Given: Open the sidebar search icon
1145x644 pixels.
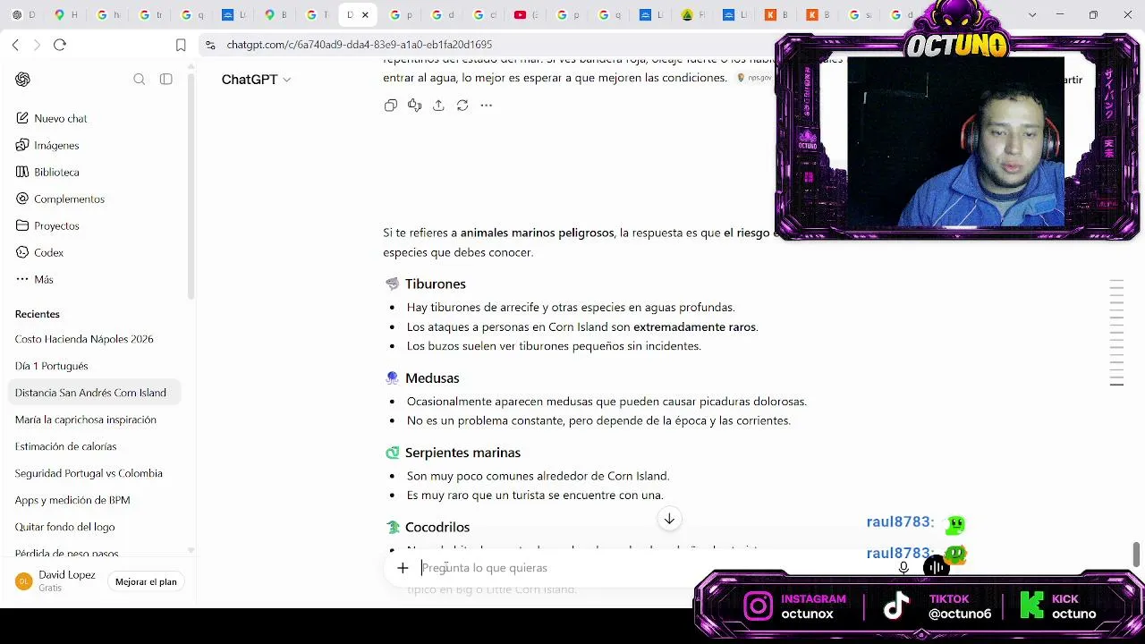Looking at the screenshot, I should [140, 80].
